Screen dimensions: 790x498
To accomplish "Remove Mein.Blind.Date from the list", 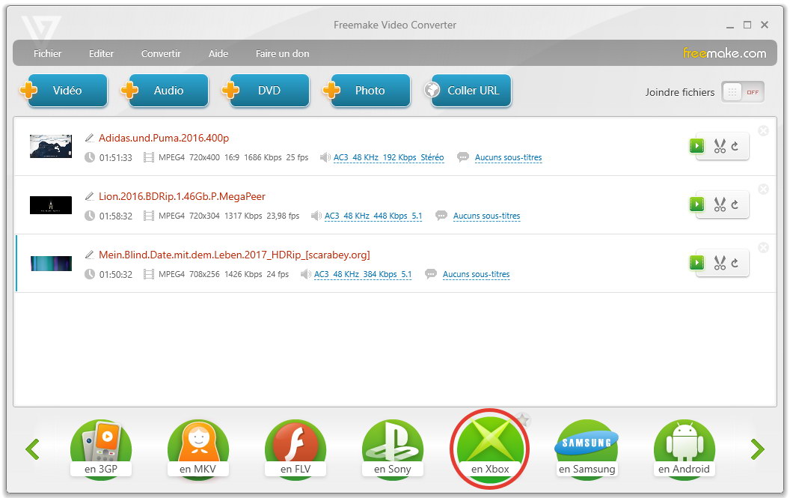I will click(x=764, y=248).
